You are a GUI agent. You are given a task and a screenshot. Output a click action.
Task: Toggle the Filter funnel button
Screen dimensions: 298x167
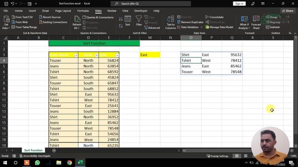coord(139,20)
